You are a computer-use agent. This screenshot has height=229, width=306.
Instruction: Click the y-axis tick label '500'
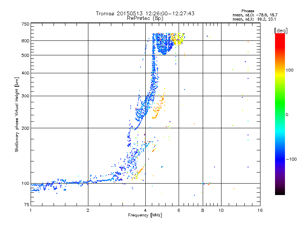point(25,55)
